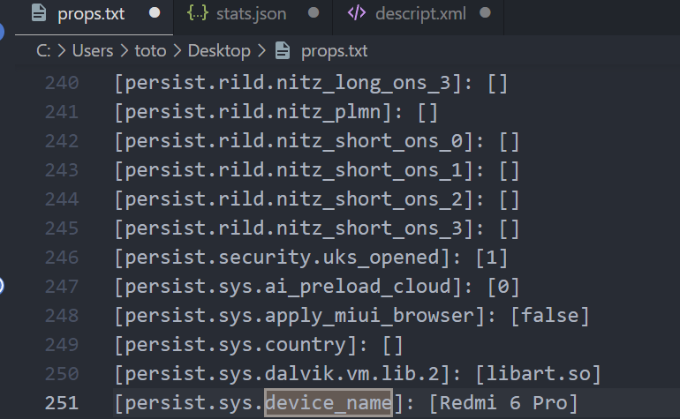680x419 pixels.
Task: Click the persist.sys.country line text
Action: click(x=259, y=345)
